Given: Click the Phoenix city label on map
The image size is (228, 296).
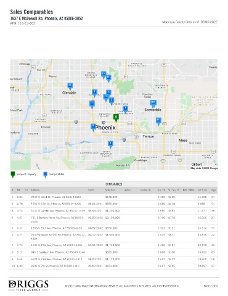Looking at the screenshot, I should (105, 128).
